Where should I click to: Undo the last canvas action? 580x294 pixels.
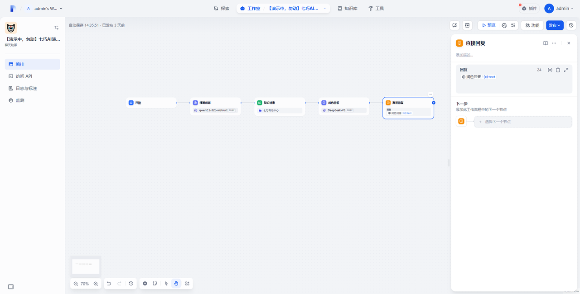(109, 284)
